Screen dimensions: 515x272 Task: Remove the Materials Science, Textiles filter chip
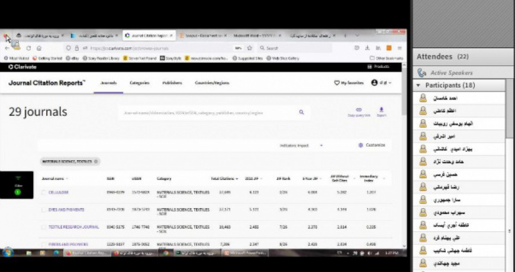coord(96,161)
